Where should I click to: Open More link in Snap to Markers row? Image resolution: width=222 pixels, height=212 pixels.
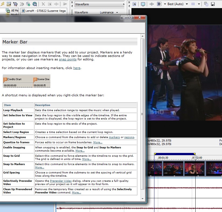[40, 167]
